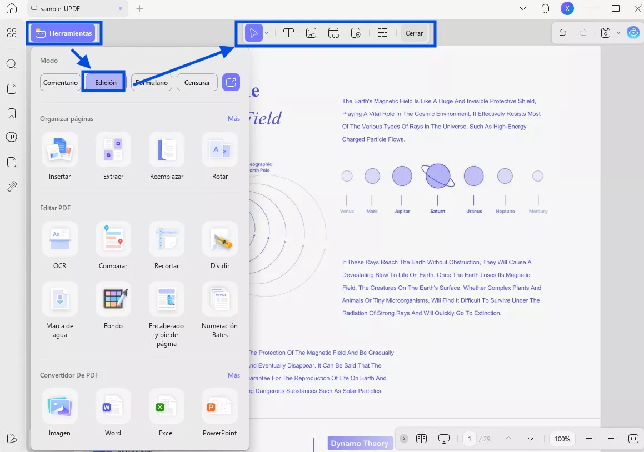The image size is (644, 452).
Task: Switch to Edición mode
Action: [106, 83]
